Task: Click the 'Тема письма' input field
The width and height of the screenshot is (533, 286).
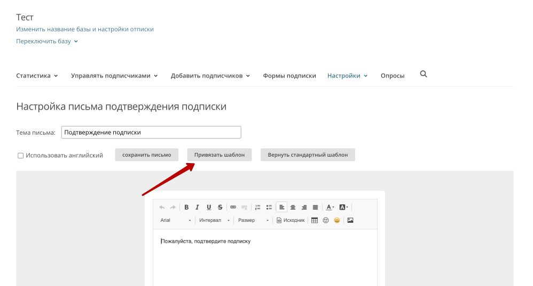Action: point(151,133)
